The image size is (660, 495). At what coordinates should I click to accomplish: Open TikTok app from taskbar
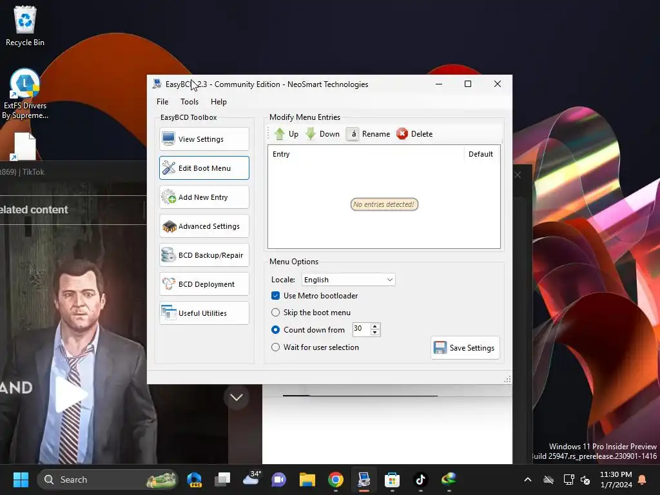pyautogui.click(x=420, y=480)
